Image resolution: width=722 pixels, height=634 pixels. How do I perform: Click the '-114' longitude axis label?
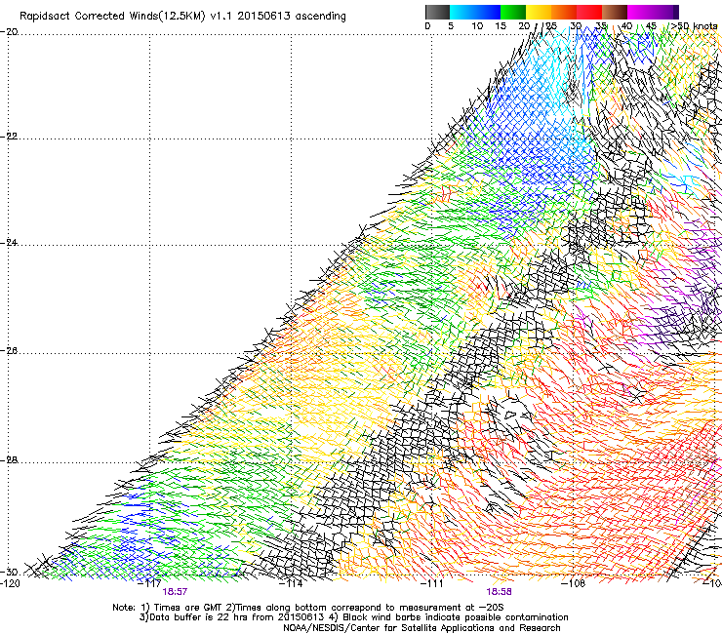[291, 584]
